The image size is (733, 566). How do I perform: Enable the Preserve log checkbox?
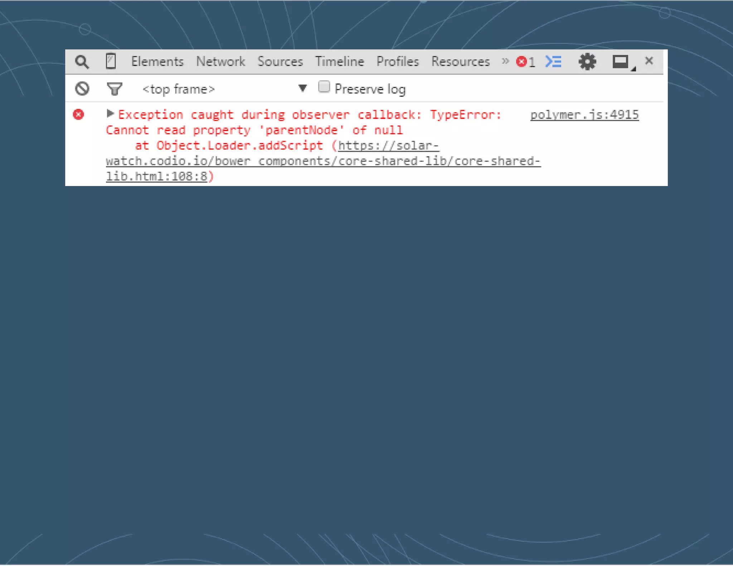click(324, 87)
